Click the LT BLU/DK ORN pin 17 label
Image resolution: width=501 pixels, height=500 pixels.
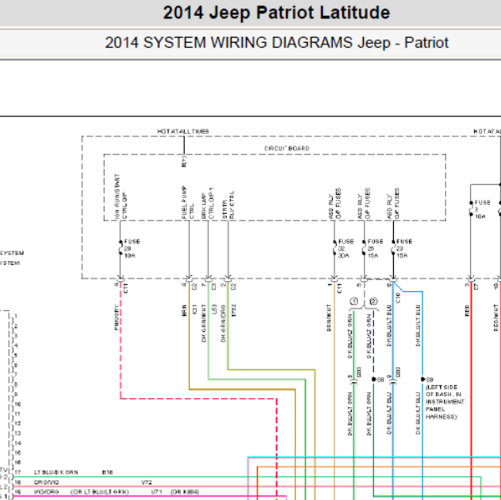[x=56, y=472]
